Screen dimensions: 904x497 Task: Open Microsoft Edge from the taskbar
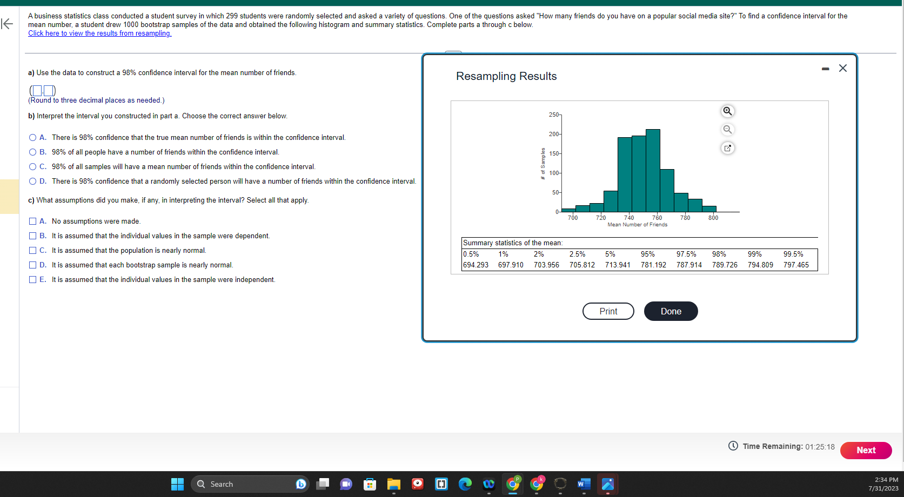[465, 484]
